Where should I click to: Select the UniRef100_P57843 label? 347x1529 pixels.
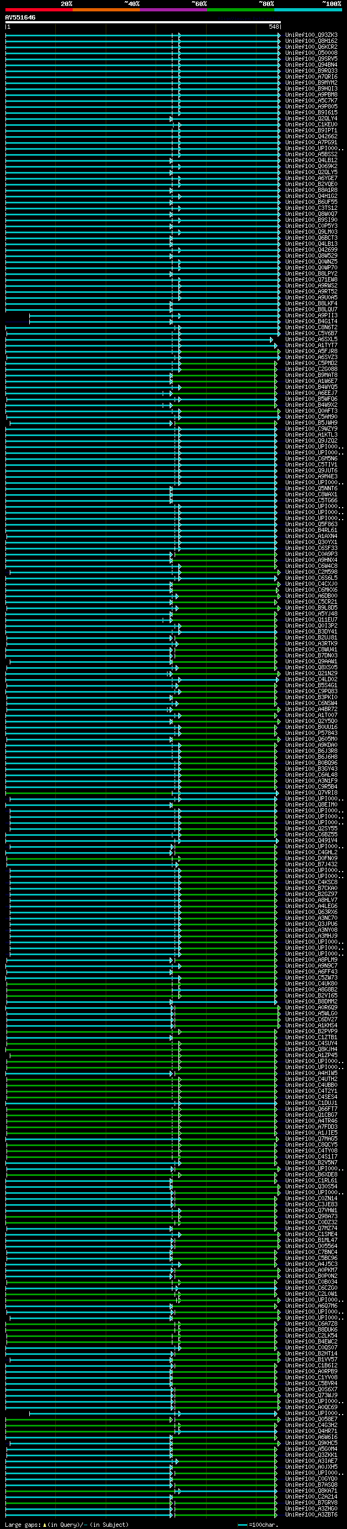311,733
